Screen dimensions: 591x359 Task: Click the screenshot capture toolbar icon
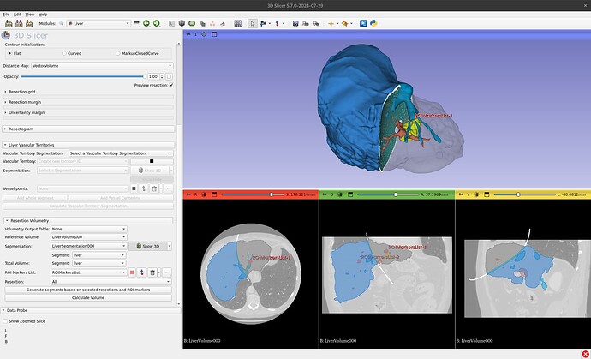click(x=295, y=23)
